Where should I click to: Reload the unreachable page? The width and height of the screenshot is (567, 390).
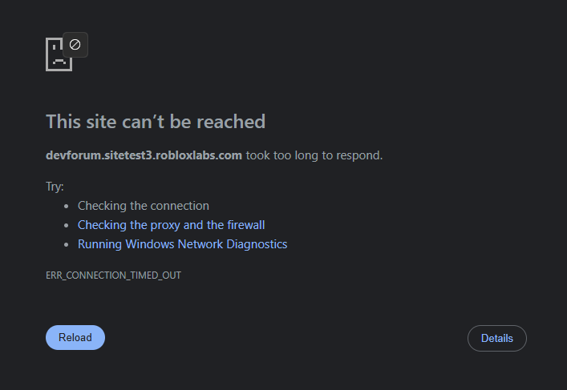[75, 338]
